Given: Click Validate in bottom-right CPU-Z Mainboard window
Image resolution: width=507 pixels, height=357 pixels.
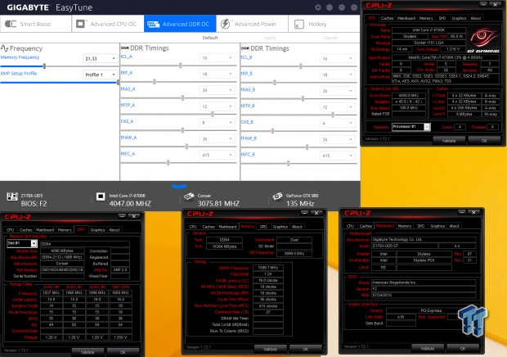Looking at the screenshot, I should coord(428,349).
